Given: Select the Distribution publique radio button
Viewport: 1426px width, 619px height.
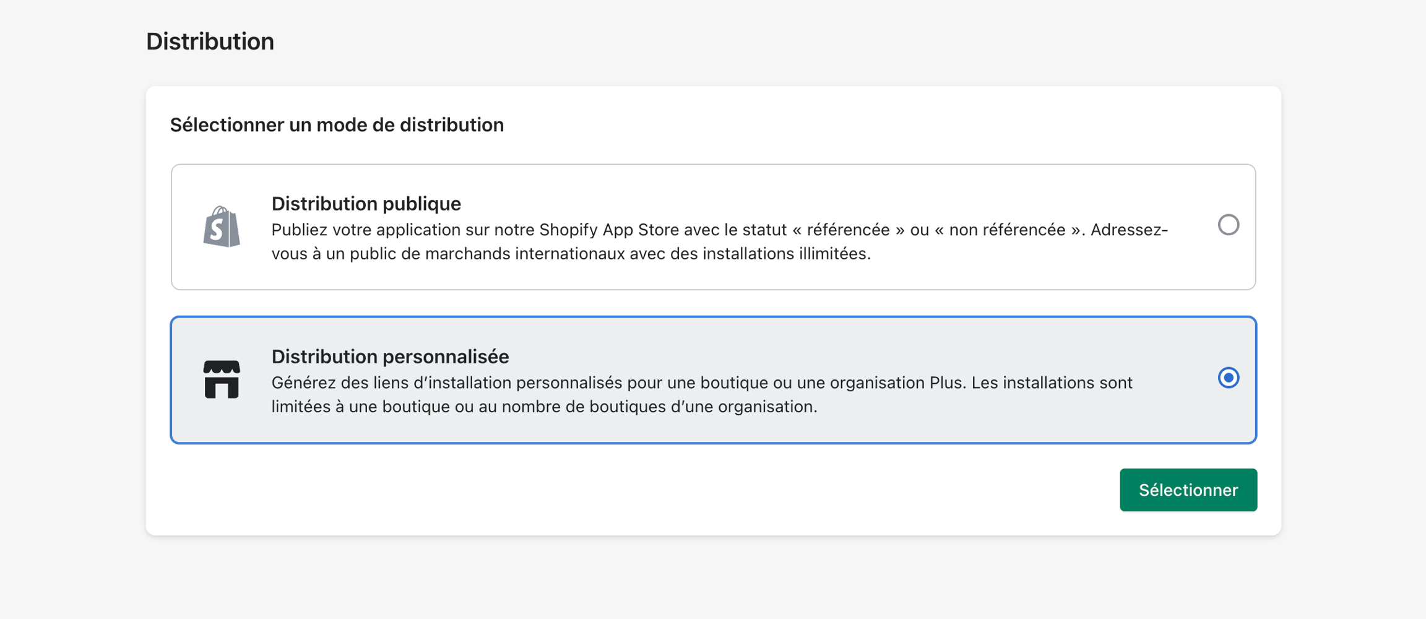Looking at the screenshot, I should point(1228,225).
